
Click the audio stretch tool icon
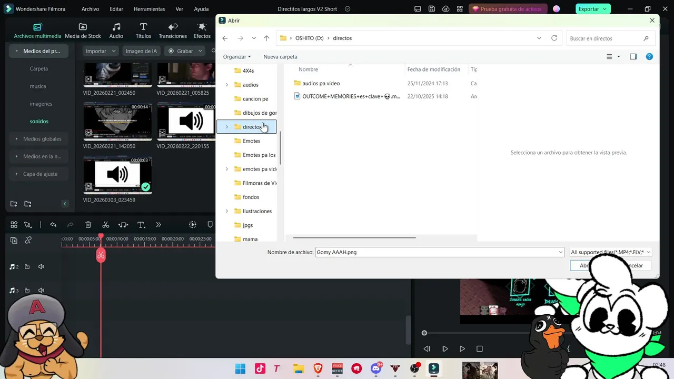123,225
